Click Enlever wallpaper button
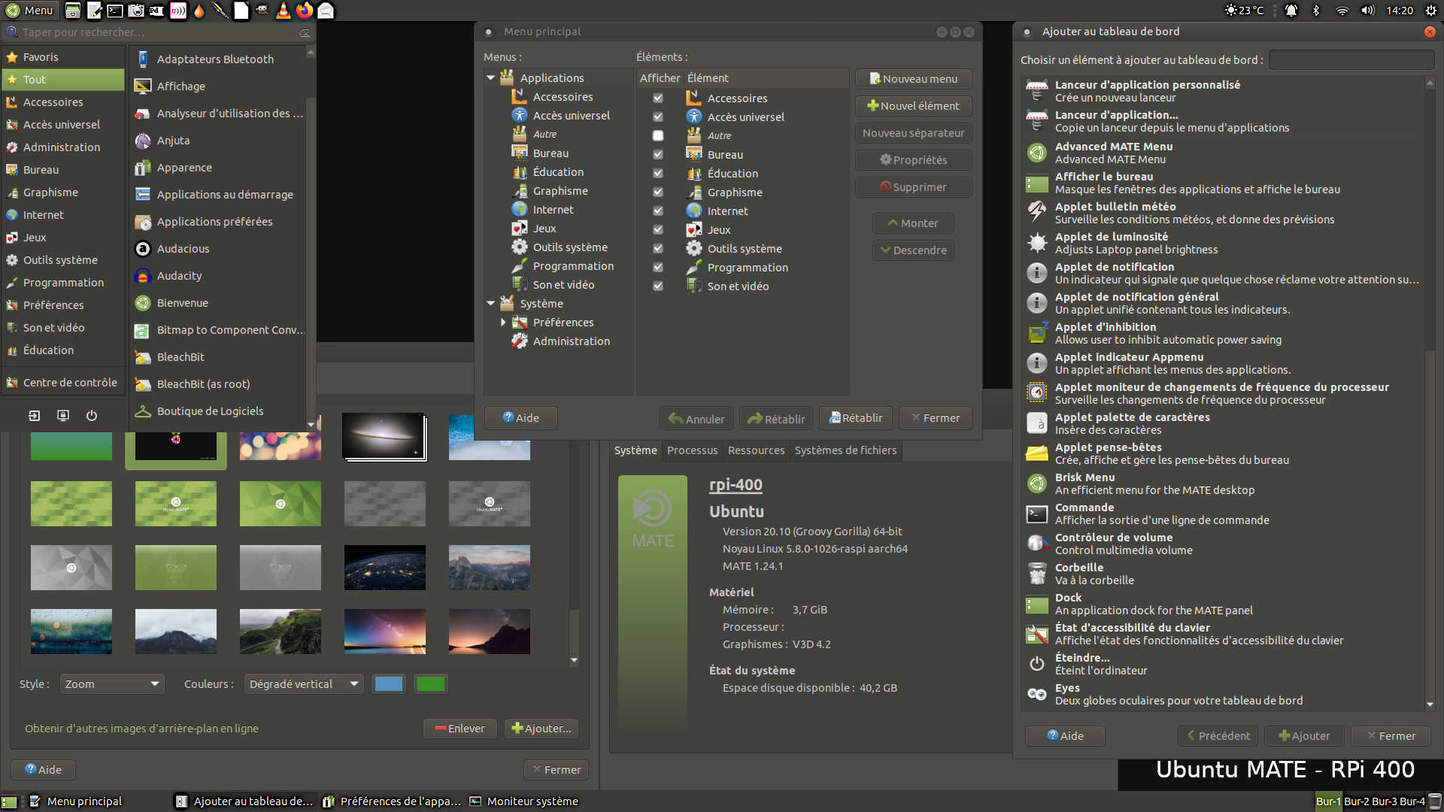 460,729
